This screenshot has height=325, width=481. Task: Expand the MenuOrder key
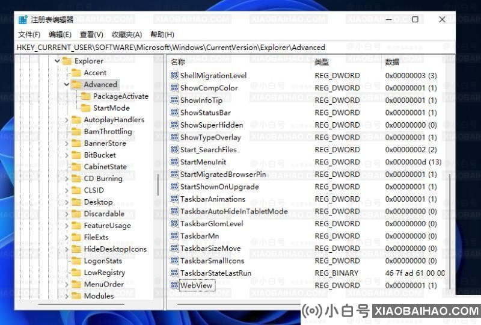tap(67, 285)
